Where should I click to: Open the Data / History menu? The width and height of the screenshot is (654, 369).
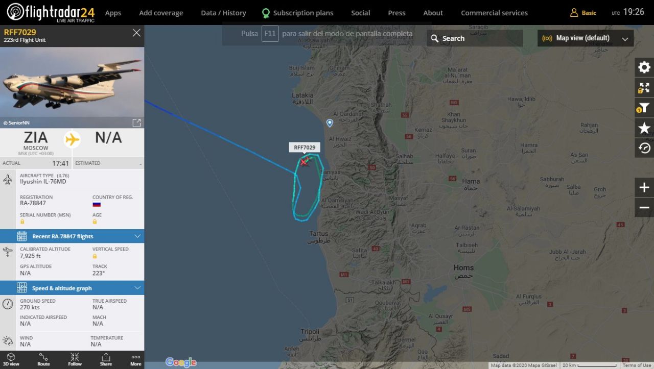coord(223,13)
